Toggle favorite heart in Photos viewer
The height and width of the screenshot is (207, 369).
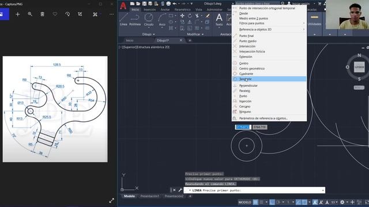tap(55, 14)
